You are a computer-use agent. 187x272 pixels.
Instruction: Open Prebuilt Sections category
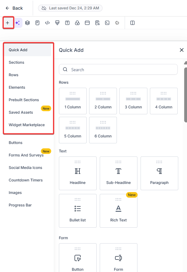[x=24, y=100]
